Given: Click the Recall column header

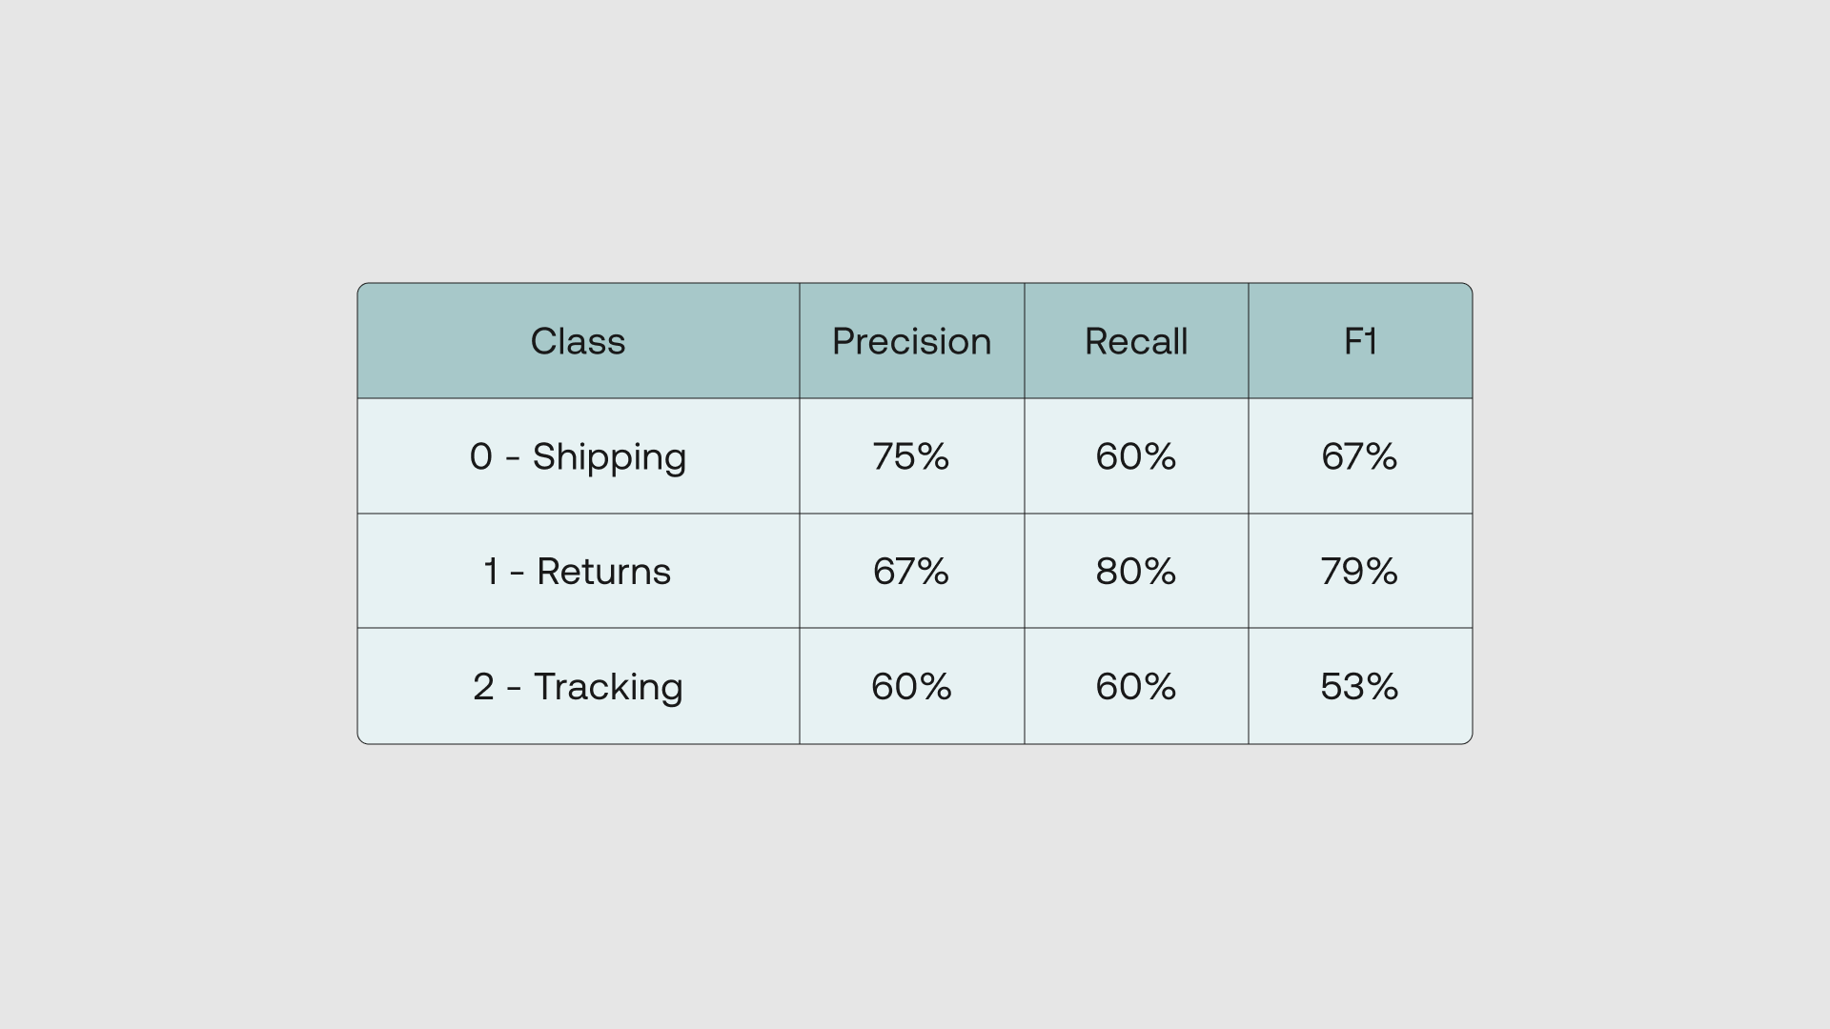Looking at the screenshot, I should [1136, 341].
